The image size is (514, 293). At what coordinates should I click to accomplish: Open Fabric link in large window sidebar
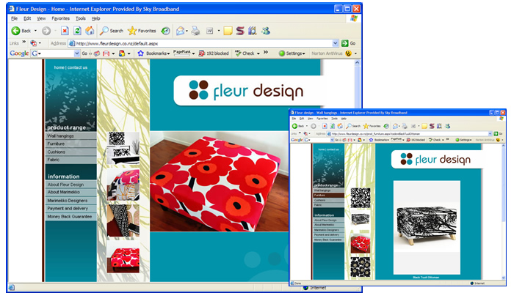[x=70, y=160]
